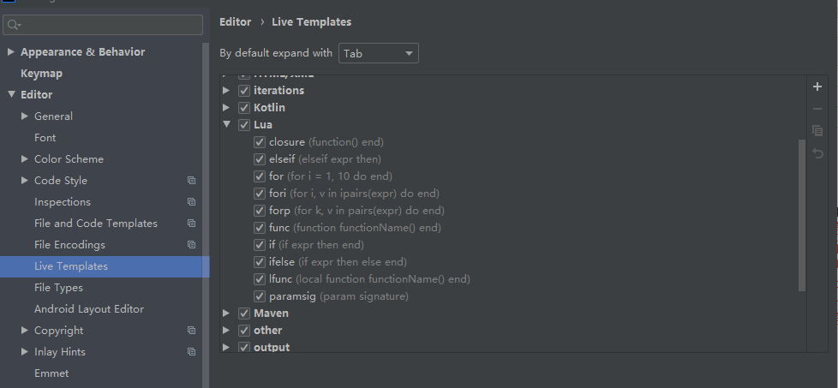Click the project-scope icon beside Inlay Hints
The height and width of the screenshot is (388, 838).
tap(191, 352)
